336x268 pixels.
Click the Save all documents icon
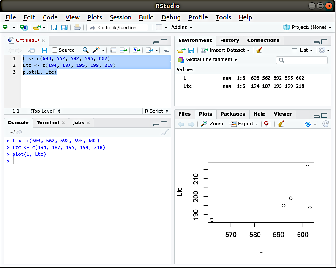point(64,28)
